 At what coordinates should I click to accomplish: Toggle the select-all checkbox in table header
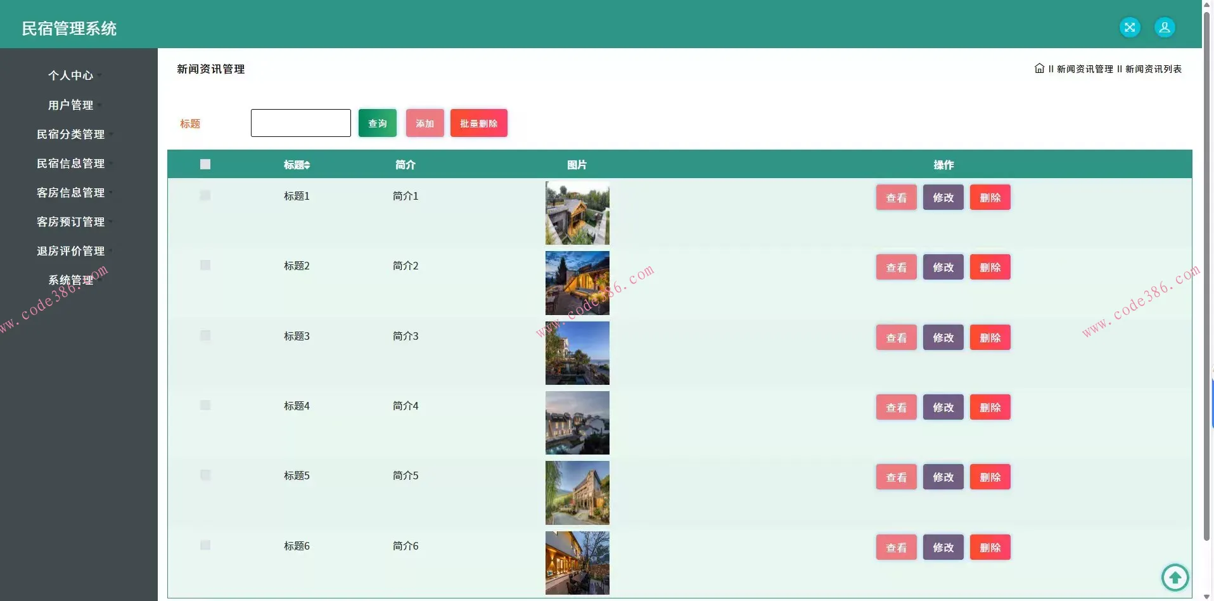[x=205, y=164]
